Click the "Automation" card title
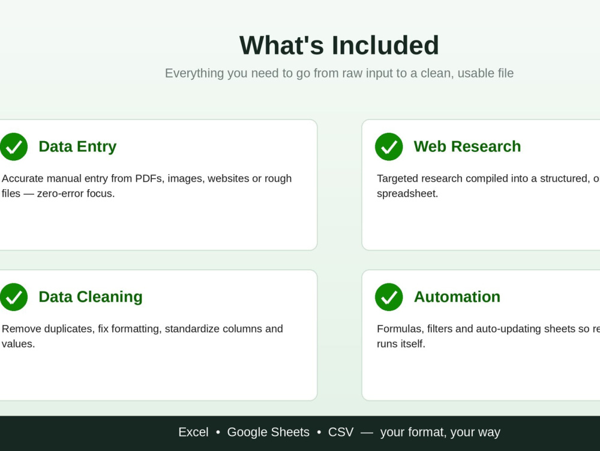This screenshot has width=600, height=451. 457,297
